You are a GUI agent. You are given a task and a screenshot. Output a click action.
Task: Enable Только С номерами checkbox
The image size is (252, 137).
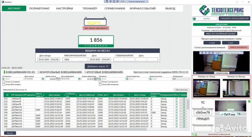tap(3, 82)
